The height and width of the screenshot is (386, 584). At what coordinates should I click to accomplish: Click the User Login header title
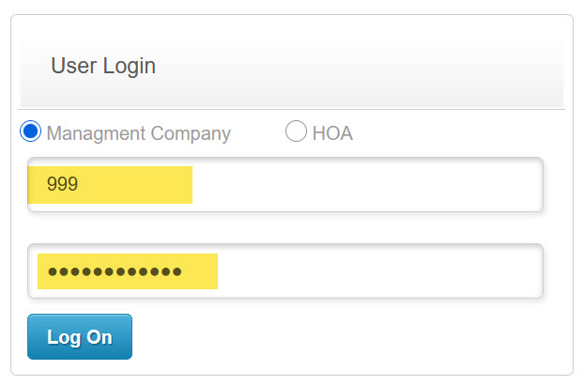103,67
